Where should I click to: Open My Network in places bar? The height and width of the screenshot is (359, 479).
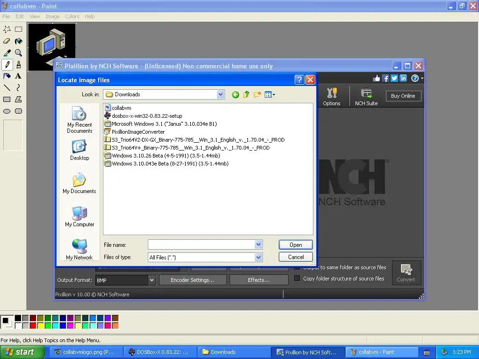[x=80, y=250]
